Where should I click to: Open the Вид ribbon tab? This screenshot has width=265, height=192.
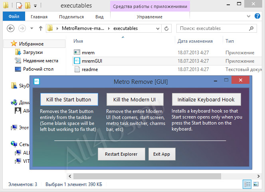[99, 17]
